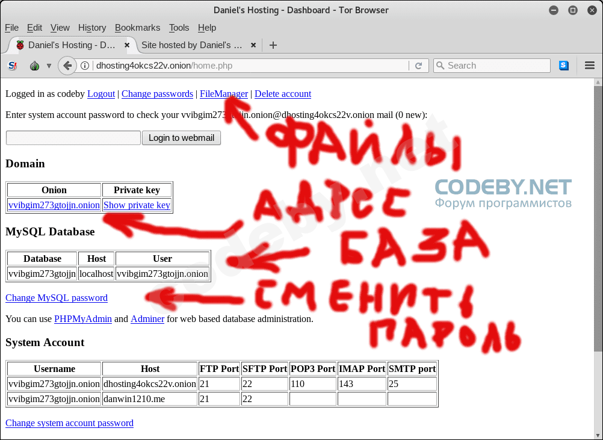Reload the current page

coord(419,66)
